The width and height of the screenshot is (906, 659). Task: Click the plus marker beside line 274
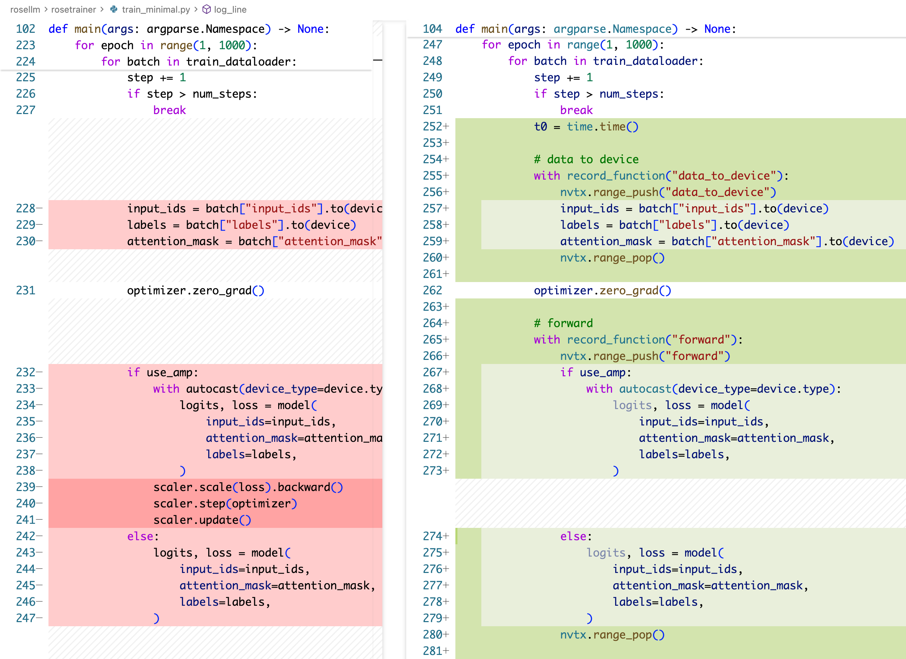(x=446, y=536)
